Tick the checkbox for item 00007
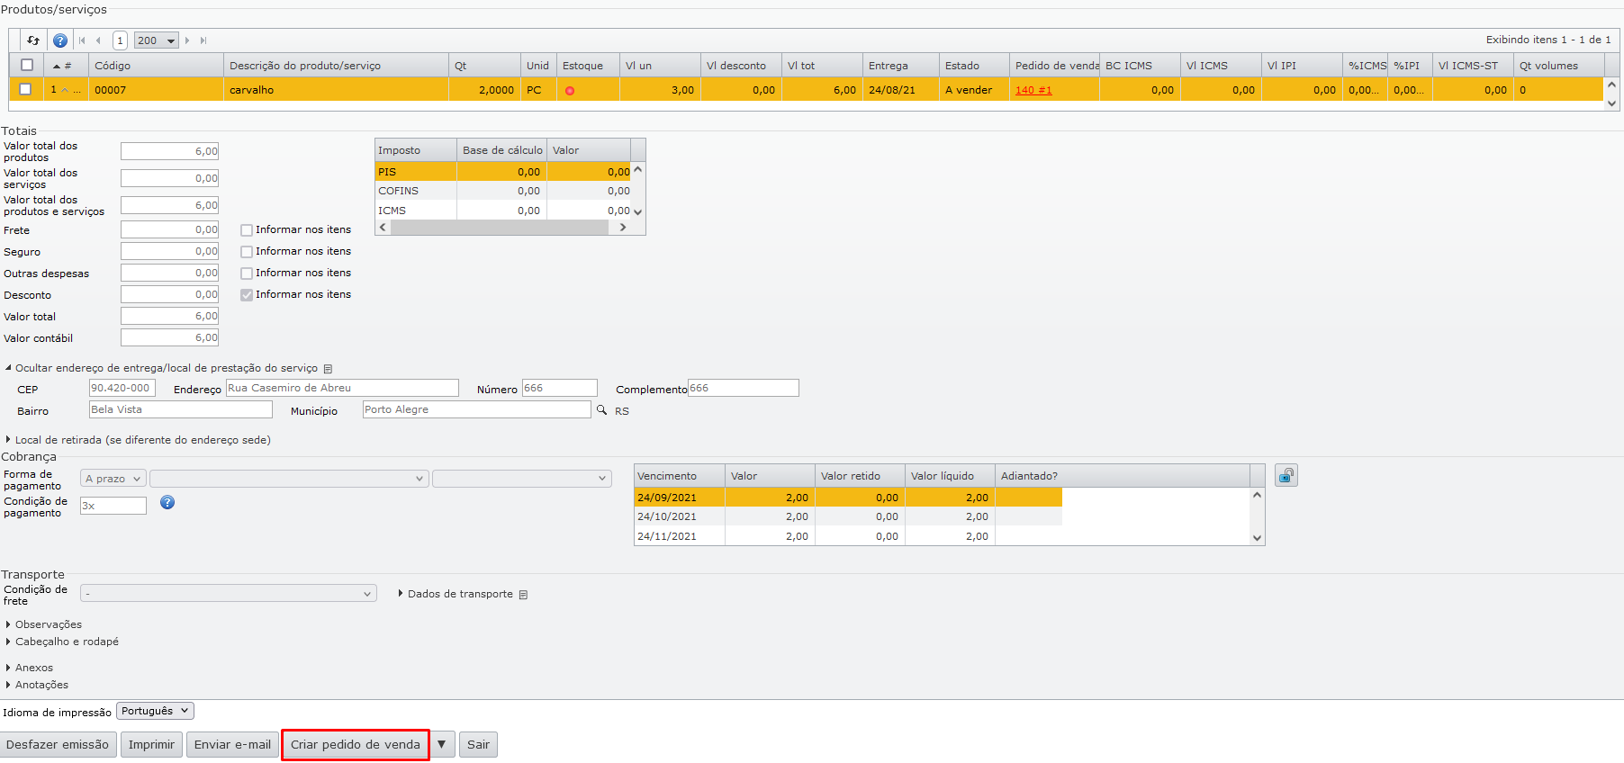Screen dimensions: 1624x763 pyautogui.click(x=25, y=89)
